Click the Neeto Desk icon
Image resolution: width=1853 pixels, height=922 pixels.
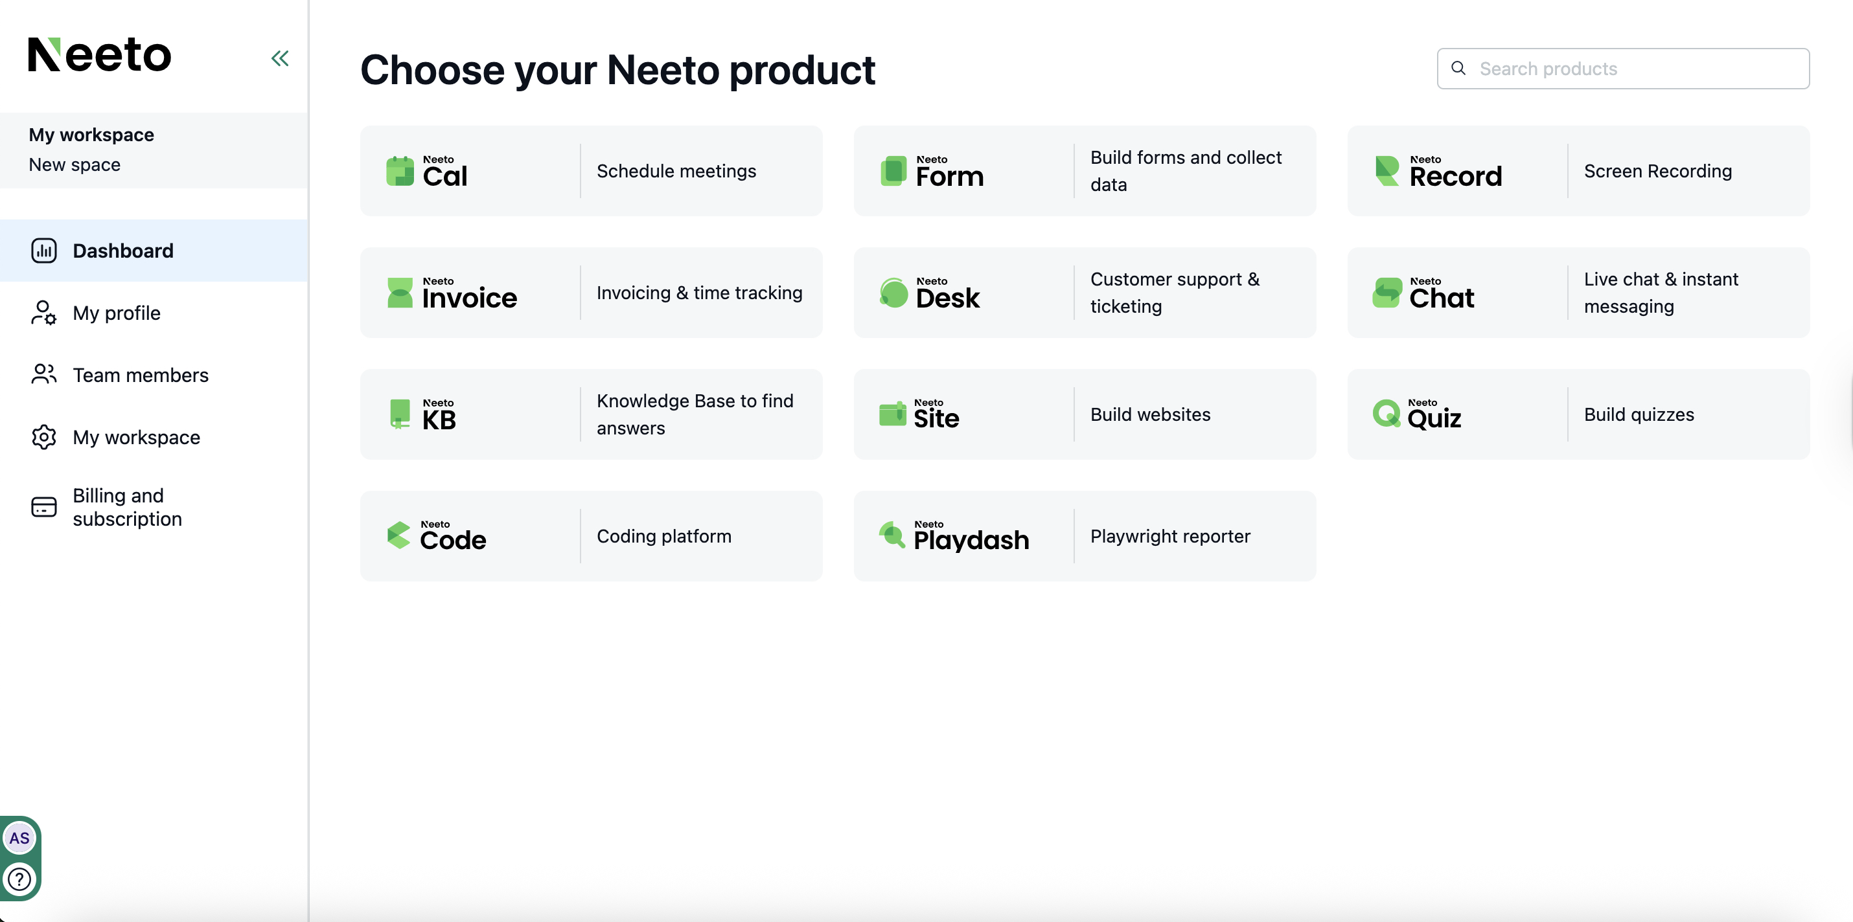[893, 293]
